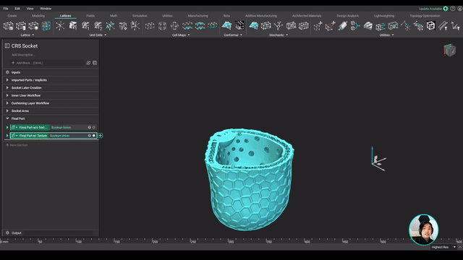Click the view orientation cube

click(449, 50)
